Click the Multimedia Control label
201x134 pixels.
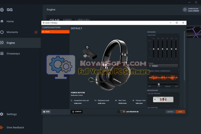click(77, 95)
